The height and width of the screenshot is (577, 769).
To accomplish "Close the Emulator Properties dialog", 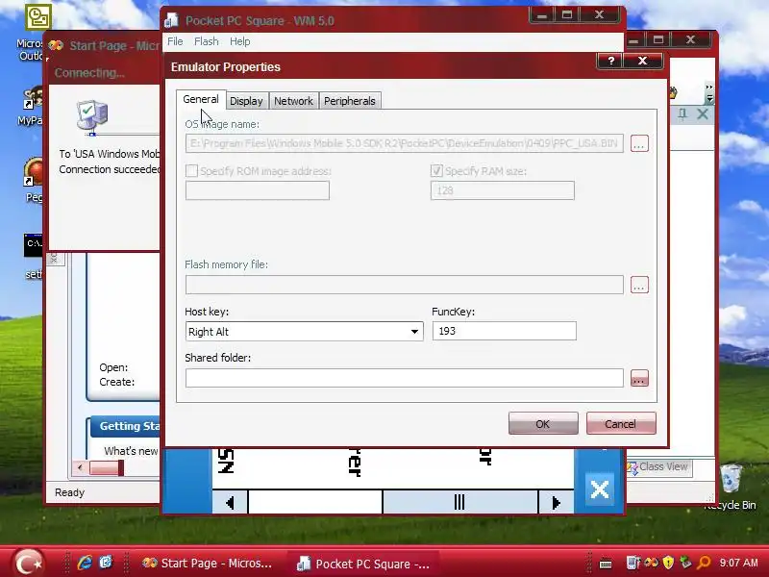I will [x=642, y=61].
